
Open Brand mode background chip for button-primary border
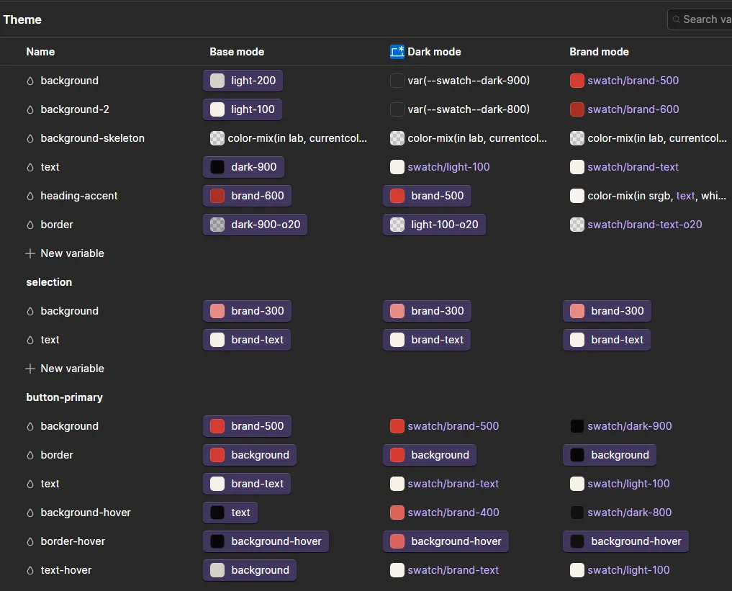pos(609,455)
